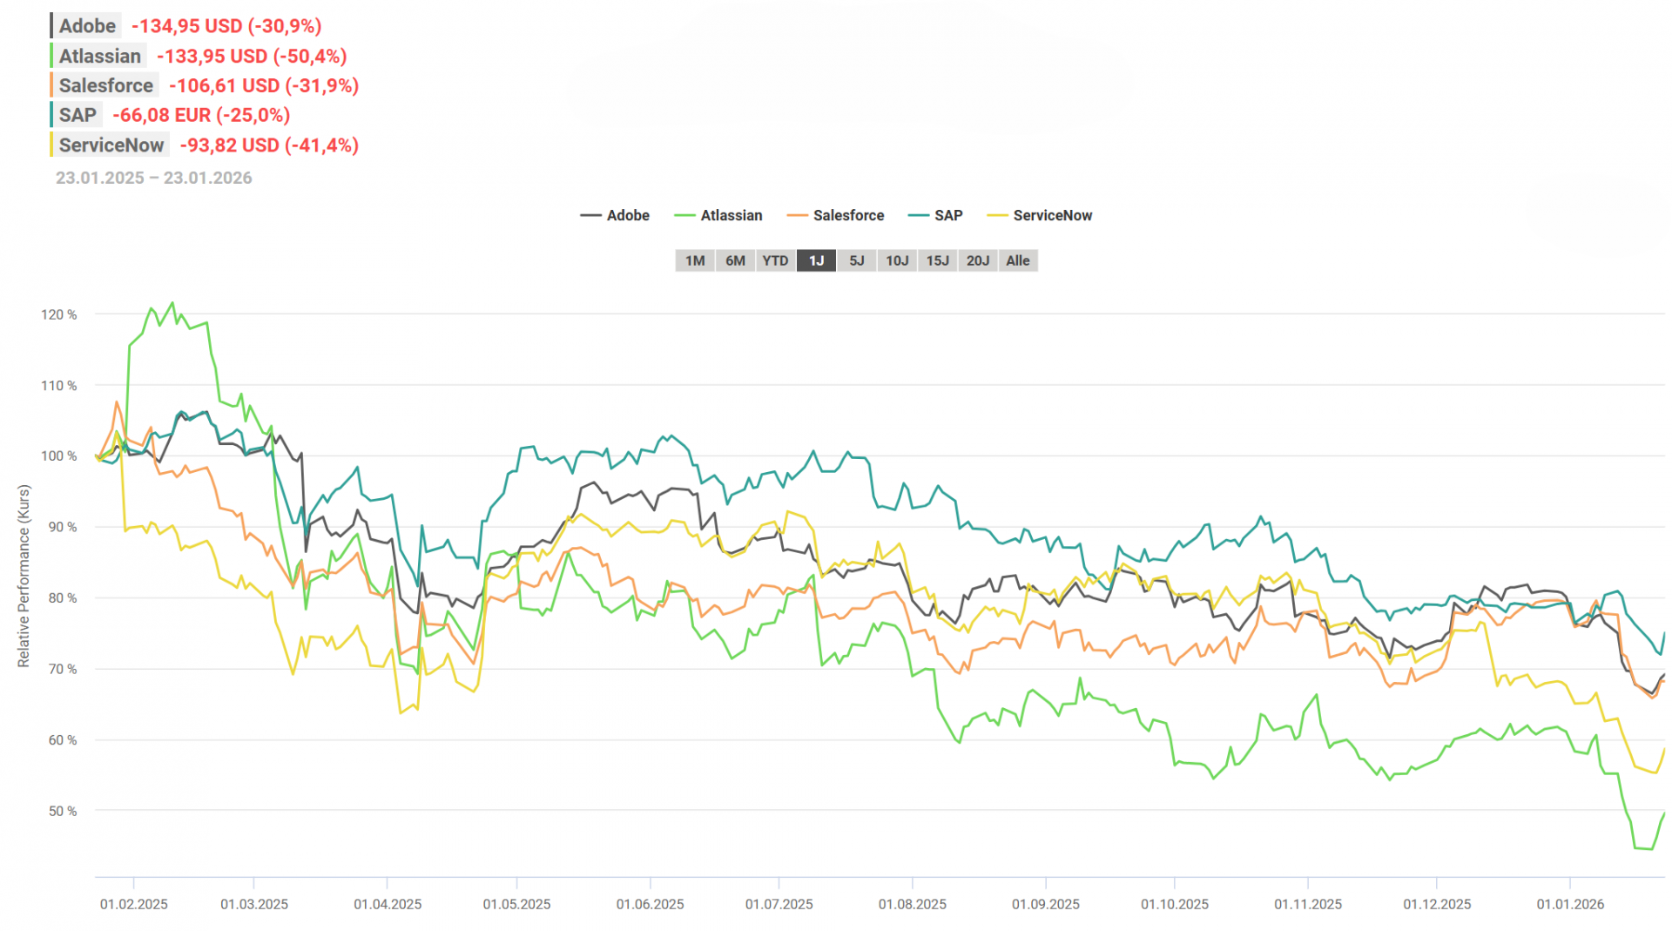This screenshot has height=931, width=1672.
Task: Select the 10J period button
Action: (x=896, y=260)
